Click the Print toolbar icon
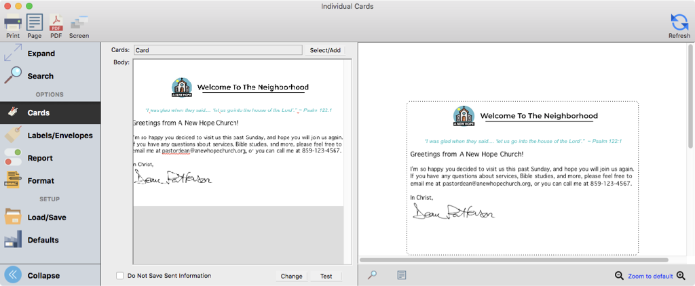Viewport: 695px width, 286px height. 13,26
